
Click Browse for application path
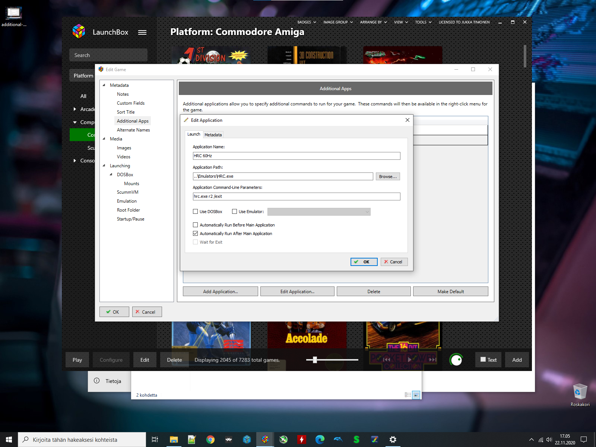tap(388, 177)
